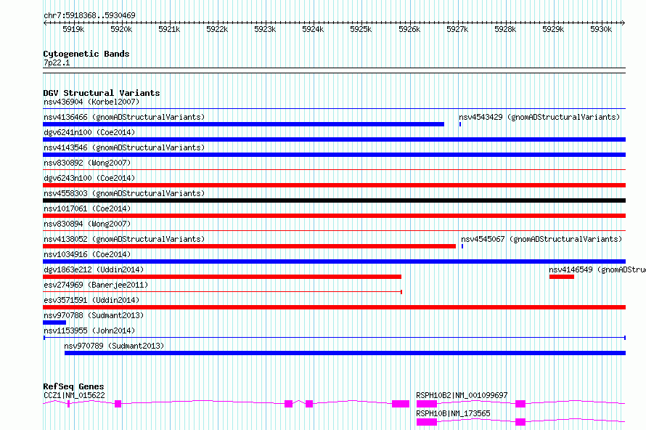Click the red bar below nsv1017061
Image resolution: width=646 pixels, height=430 pixels.
334,216
